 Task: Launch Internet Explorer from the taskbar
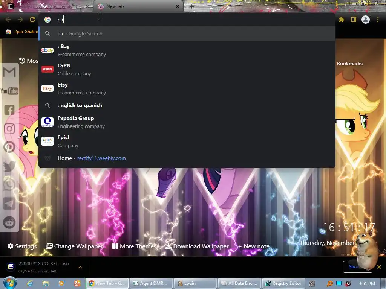[30, 283]
